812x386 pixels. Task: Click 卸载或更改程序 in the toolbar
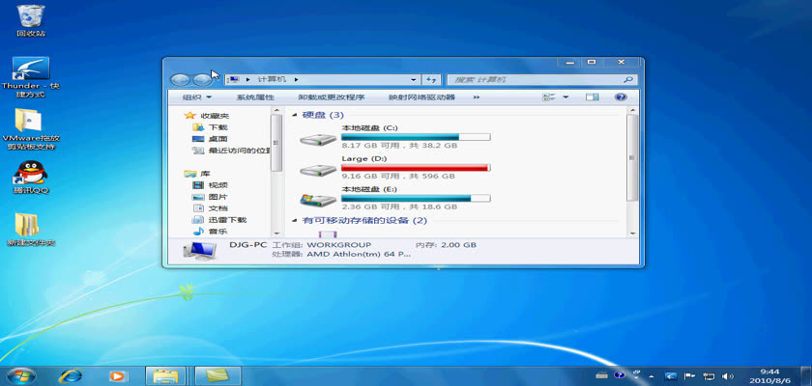[x=331, y=97]
